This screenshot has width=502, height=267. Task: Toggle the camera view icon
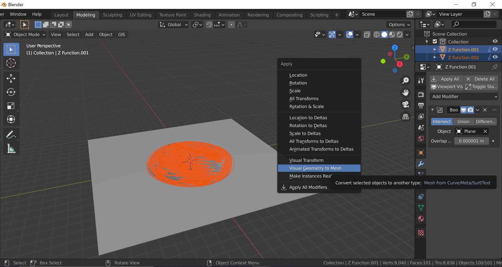(x=406, y=105)
